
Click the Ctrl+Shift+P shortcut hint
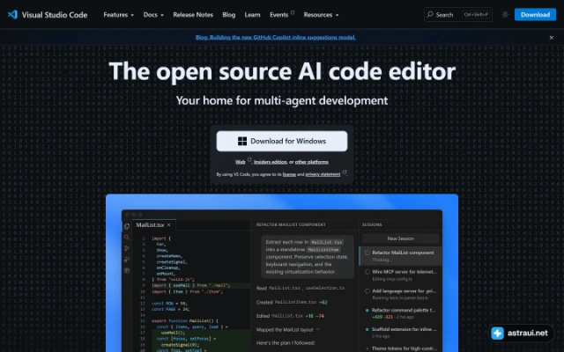[476, 14]
